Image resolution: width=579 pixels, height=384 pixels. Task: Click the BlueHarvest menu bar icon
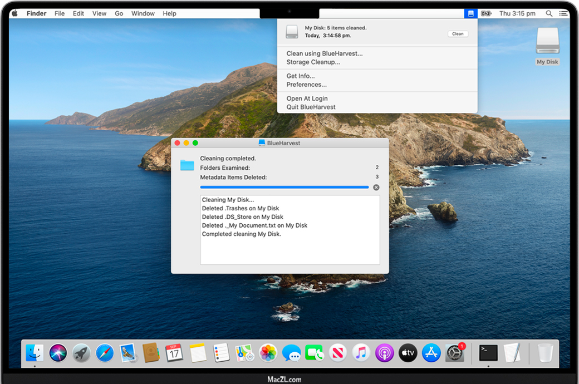pos(471,13)
